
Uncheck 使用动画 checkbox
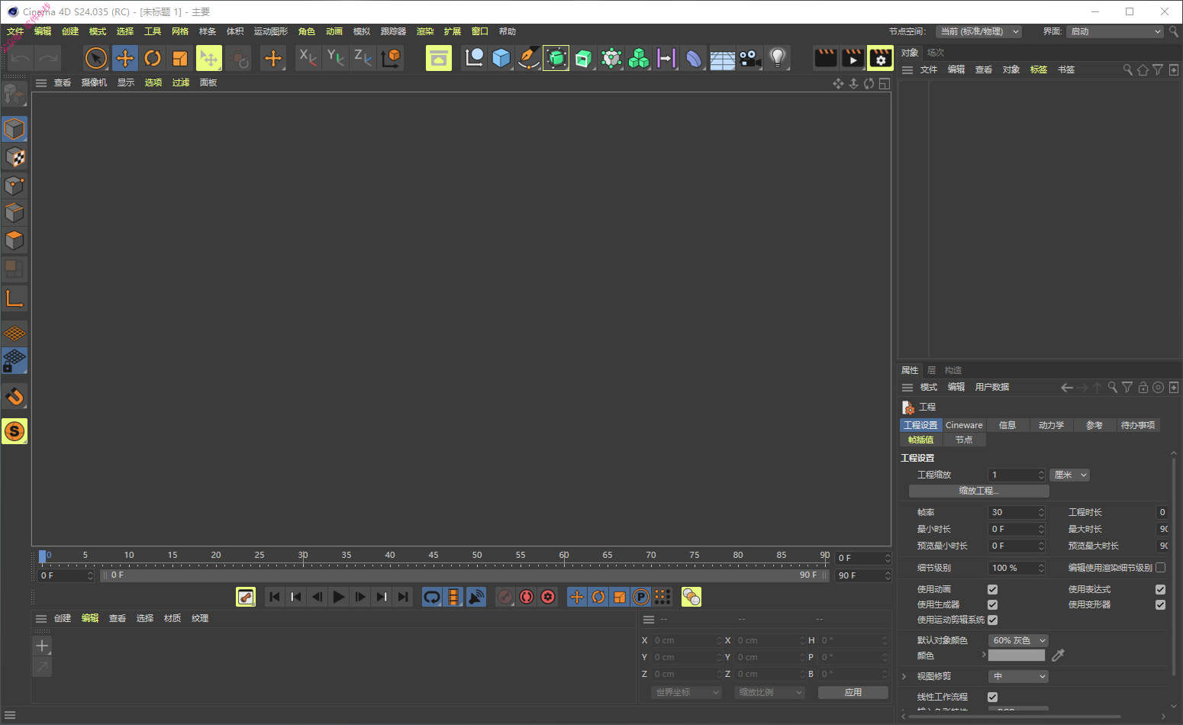click(x=992, y=589)
